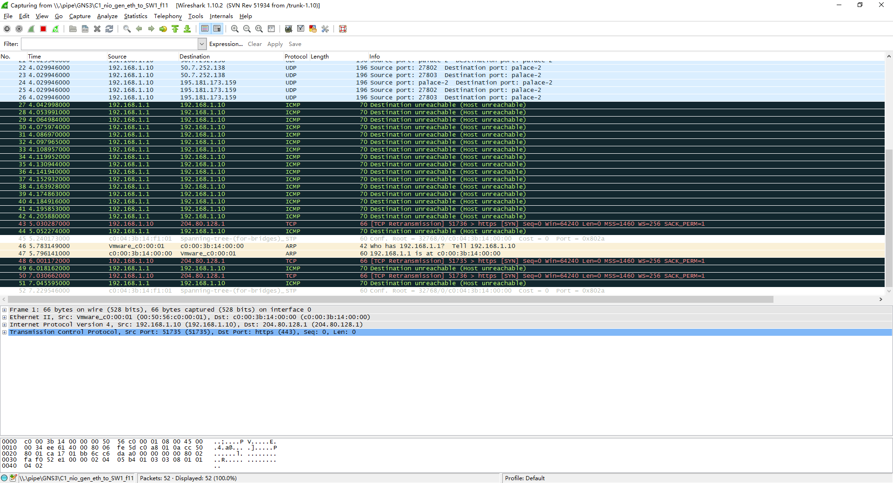Expand the Frame 1 details row
Screen dimensions: 893x483
click(5, 310)
